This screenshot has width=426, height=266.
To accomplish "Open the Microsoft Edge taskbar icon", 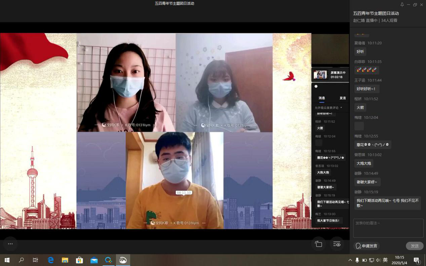I will 51,260.
